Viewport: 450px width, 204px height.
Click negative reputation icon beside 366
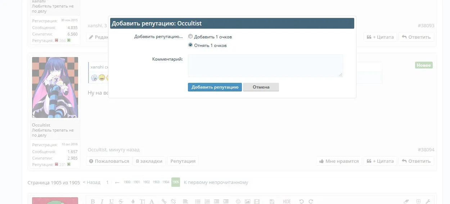(x=57, y=41)
